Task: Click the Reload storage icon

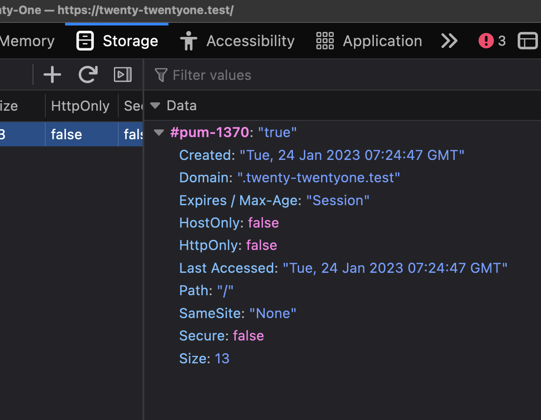Action: click(x=88, y=74)
